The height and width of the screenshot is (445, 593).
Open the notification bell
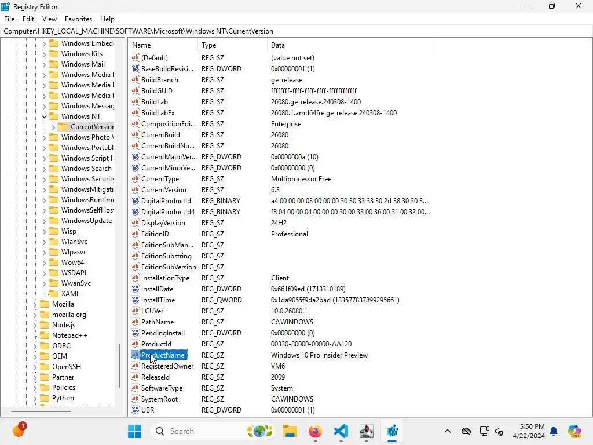pos(554,431)
